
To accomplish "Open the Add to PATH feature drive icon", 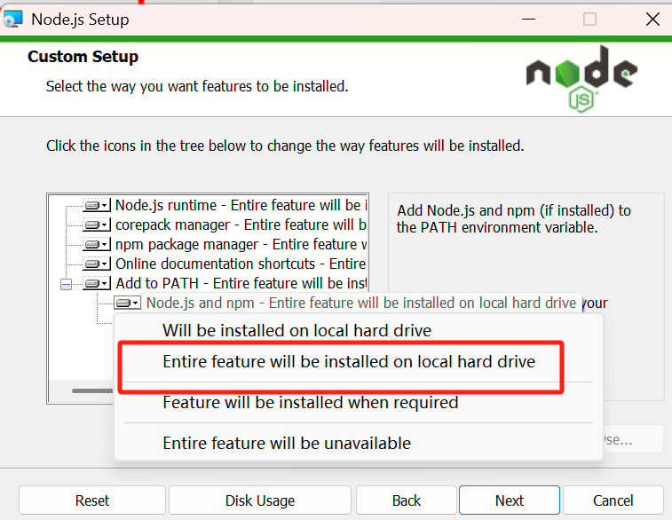I will [x=97, y=284].
